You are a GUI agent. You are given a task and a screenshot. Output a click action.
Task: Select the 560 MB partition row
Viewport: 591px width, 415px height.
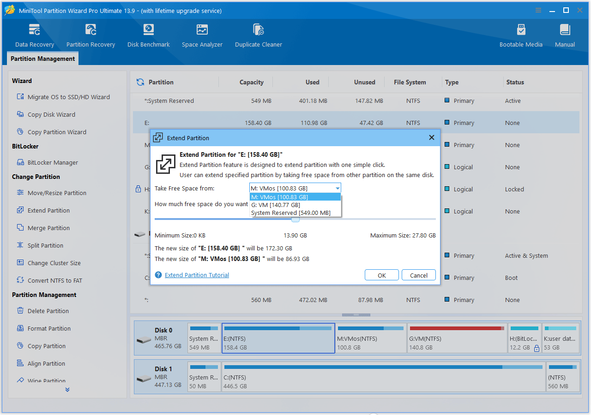[x=356, y=300]
